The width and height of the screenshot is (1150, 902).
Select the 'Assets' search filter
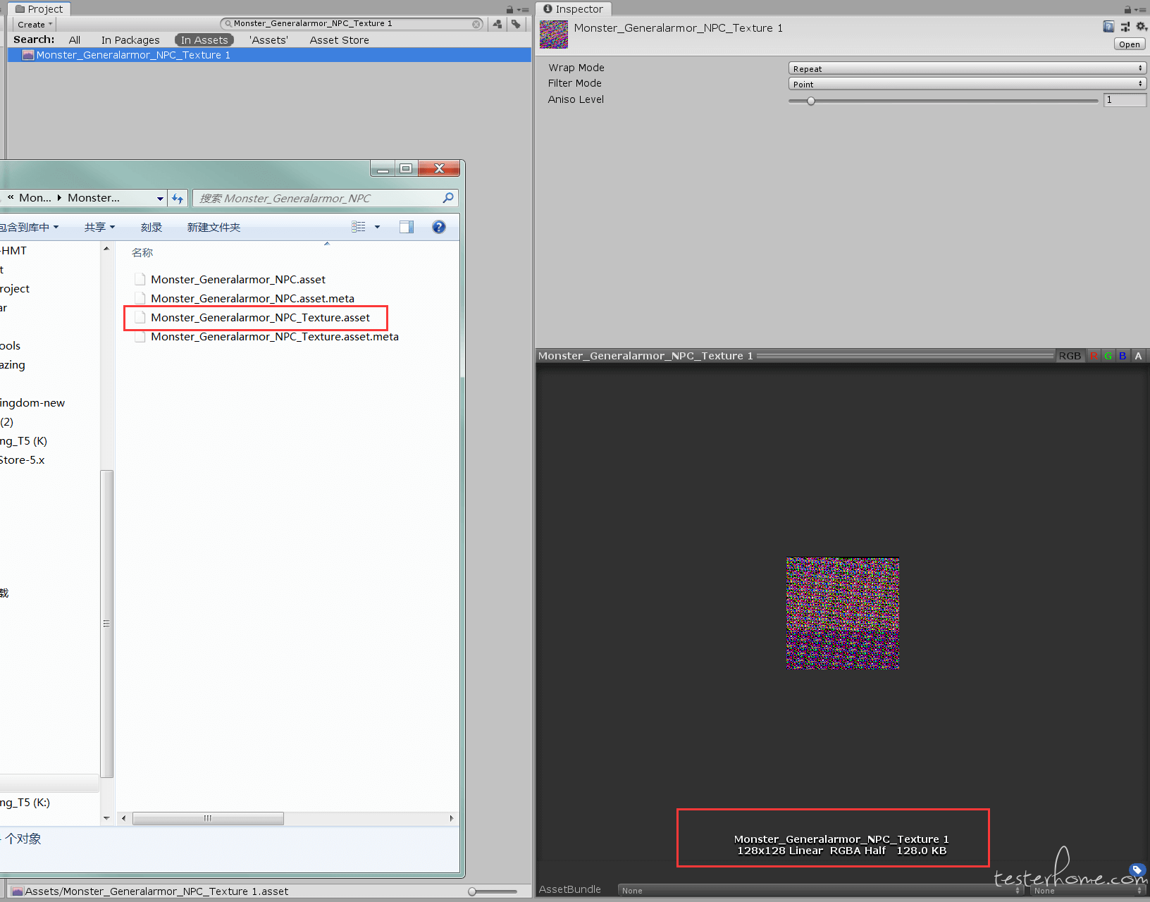[x=268, y=40]
